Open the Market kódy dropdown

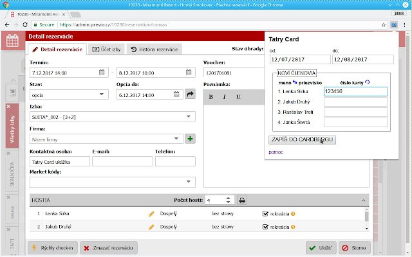(x=113, y=182)
